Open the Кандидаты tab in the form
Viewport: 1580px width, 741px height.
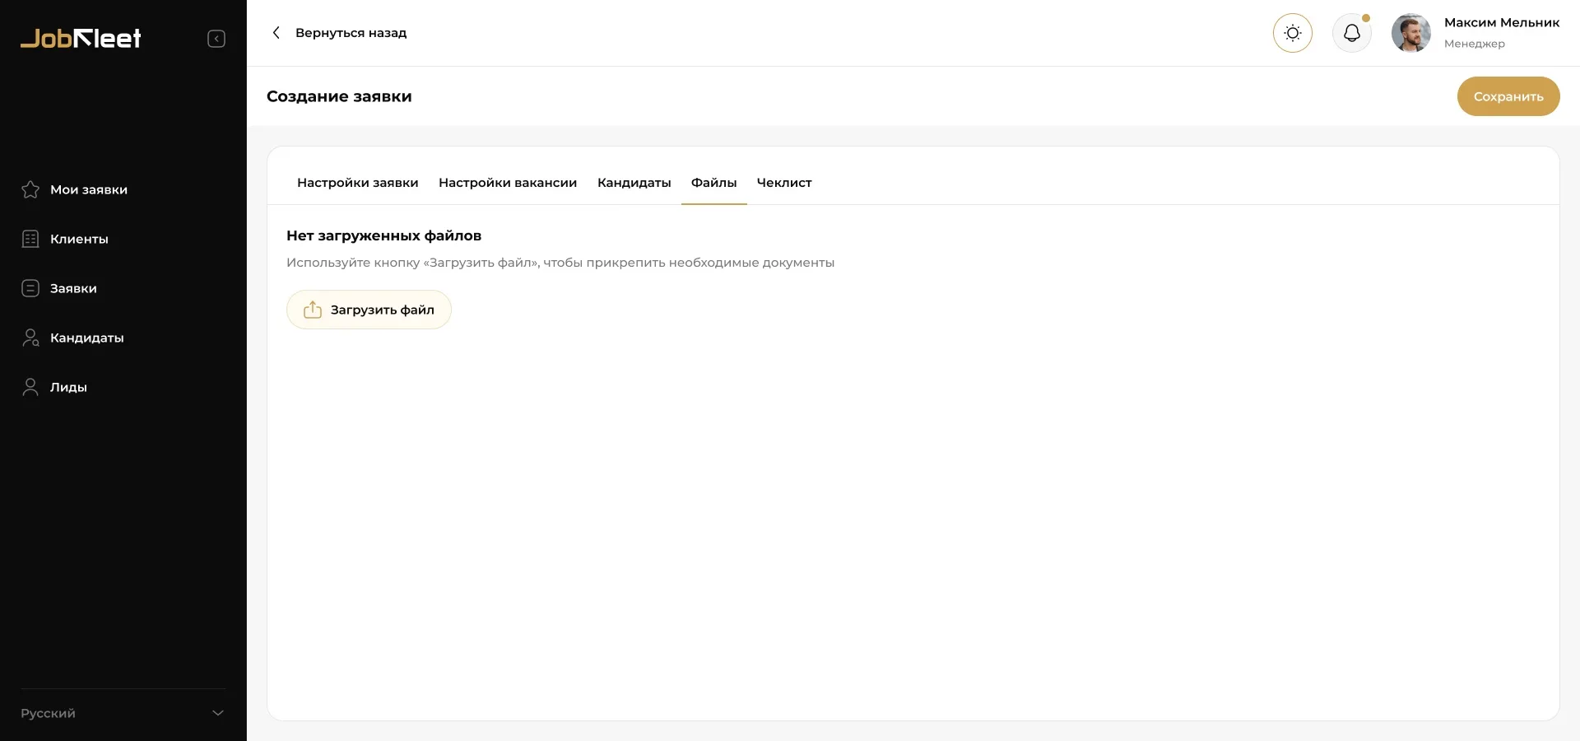pos(634,183)
